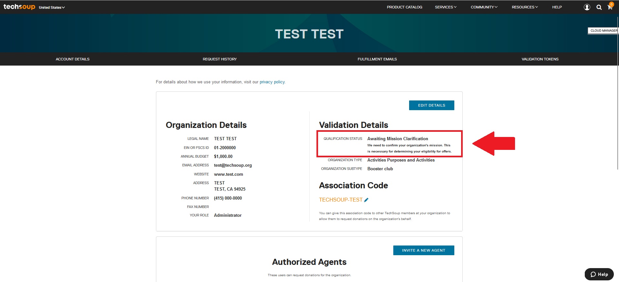
Task: Click the test@techsoup.org email address
Action: pos(233,165)
